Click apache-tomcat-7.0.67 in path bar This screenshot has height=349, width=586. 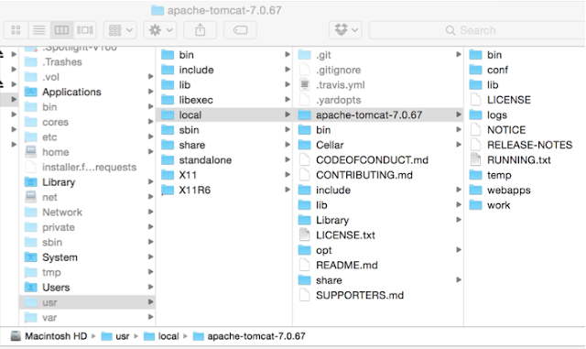point(249,336)
